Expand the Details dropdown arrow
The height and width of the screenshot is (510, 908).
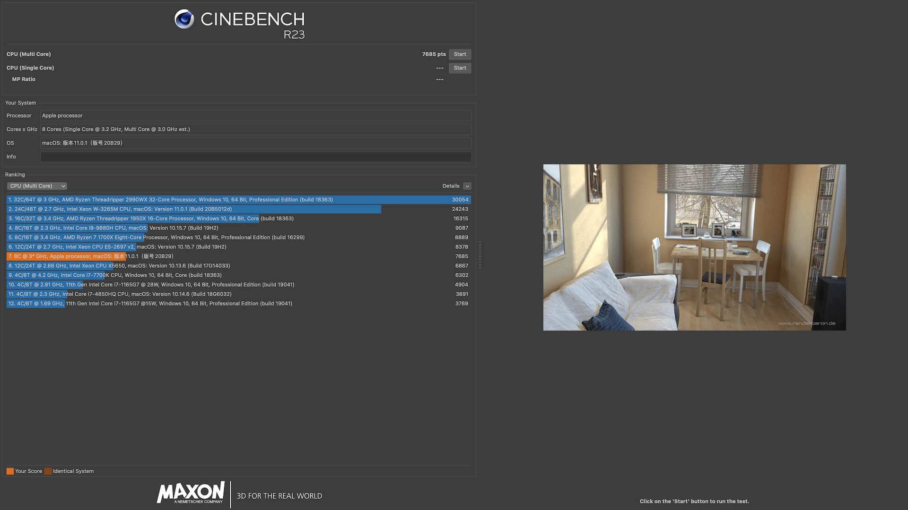[x=467, y=186]
